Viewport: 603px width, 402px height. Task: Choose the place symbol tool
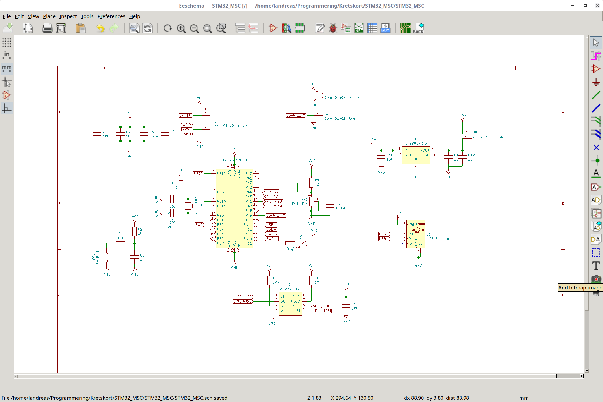[x=596, y=69]
